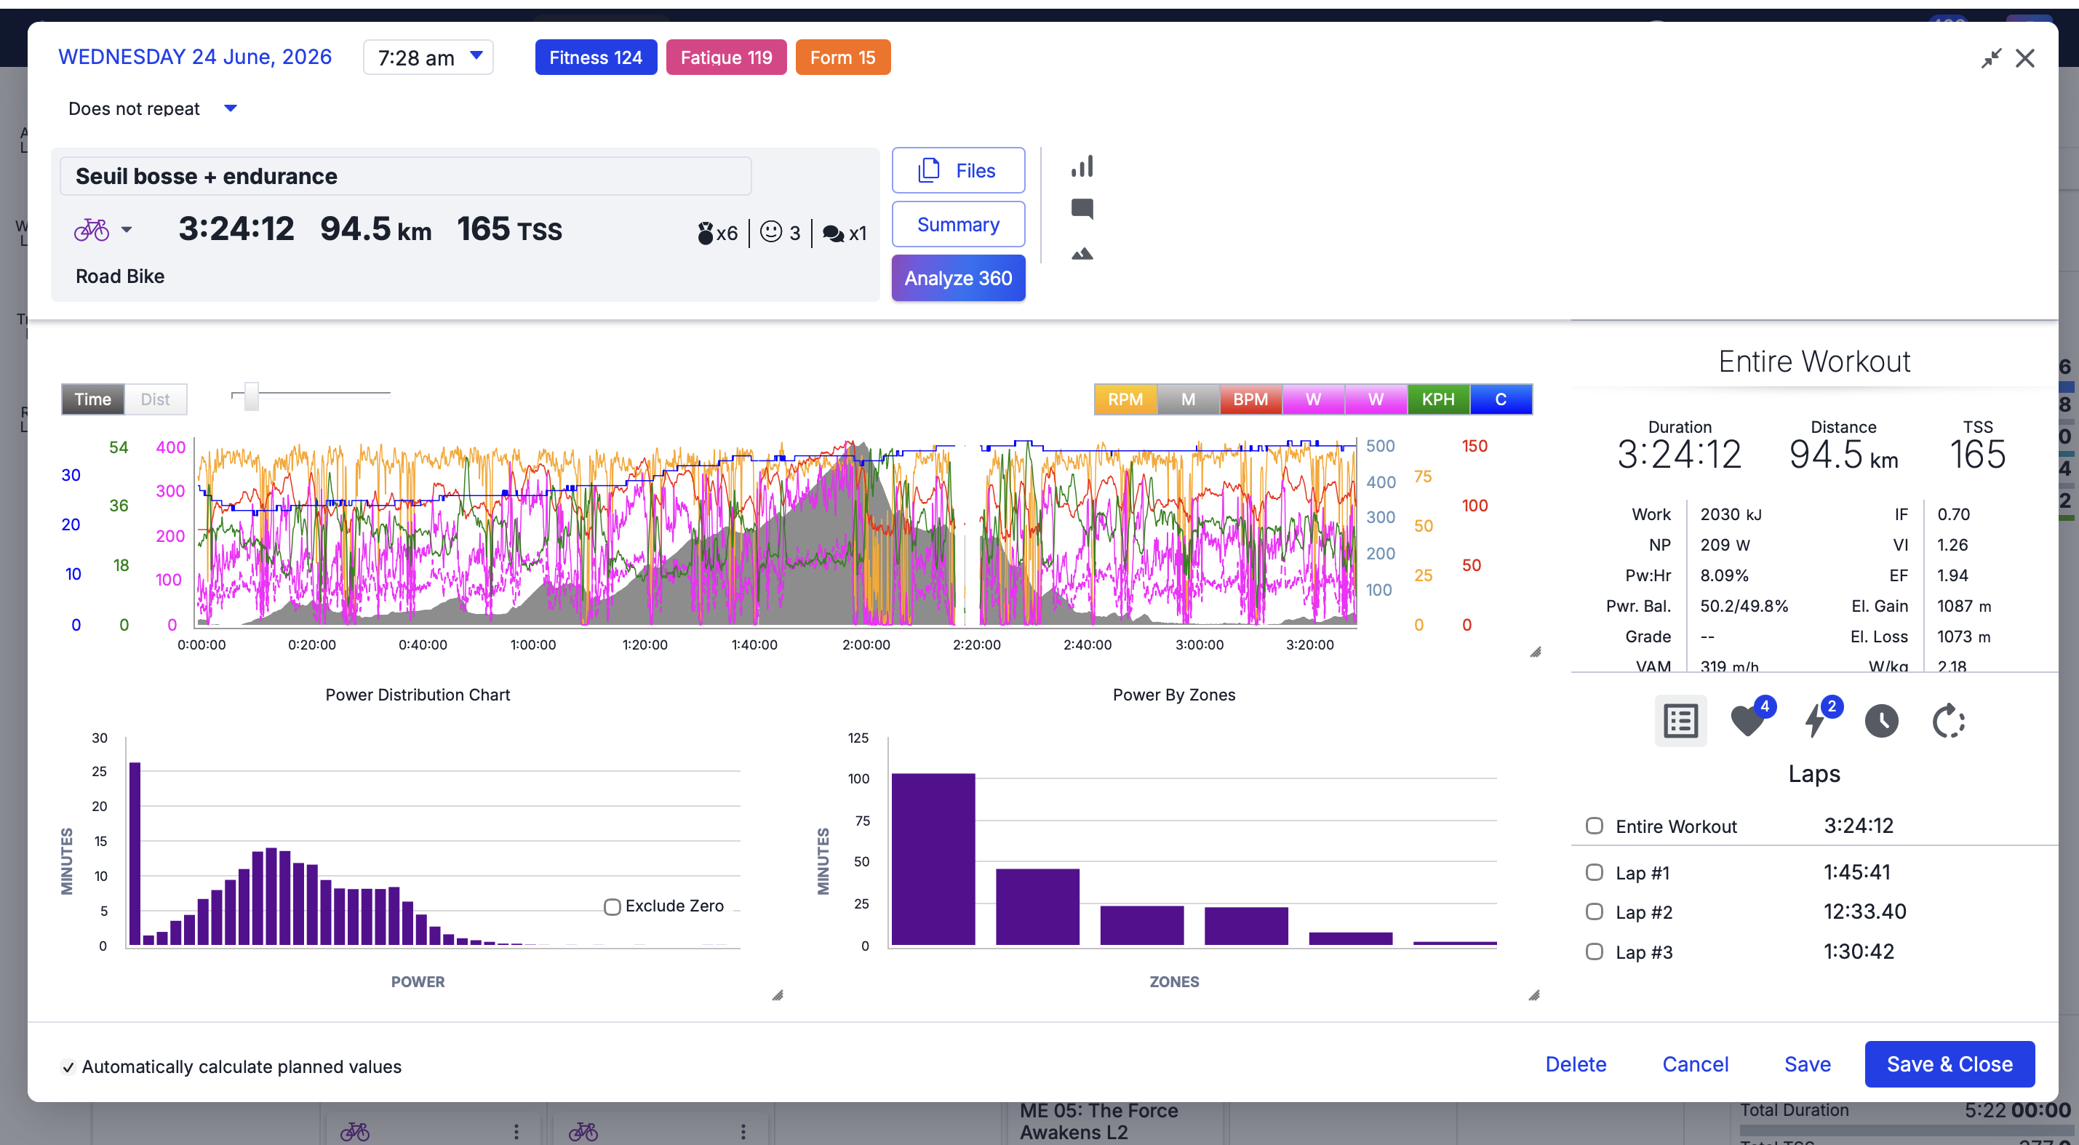The height and width of the screenshot is (1145, 2079).
Task: Open the Files button
Action: pos(958,170)
